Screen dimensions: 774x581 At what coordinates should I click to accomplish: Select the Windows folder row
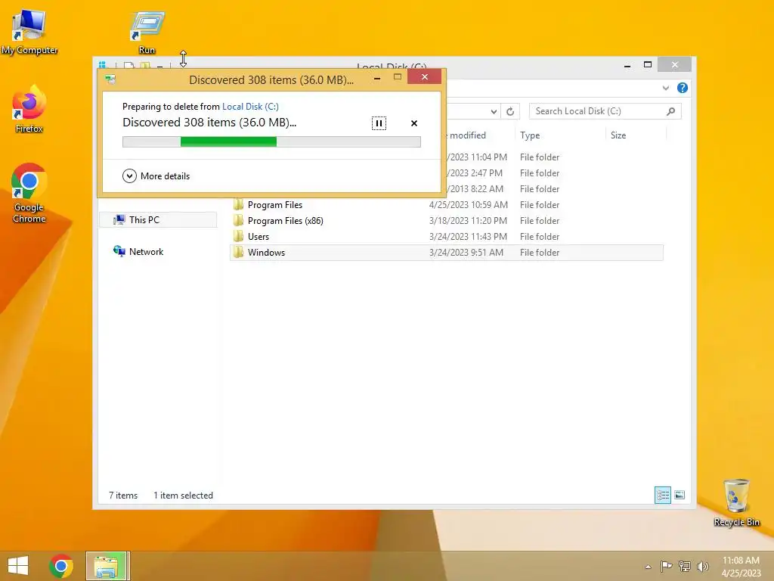pyautogui.click(x=446, y=253)
